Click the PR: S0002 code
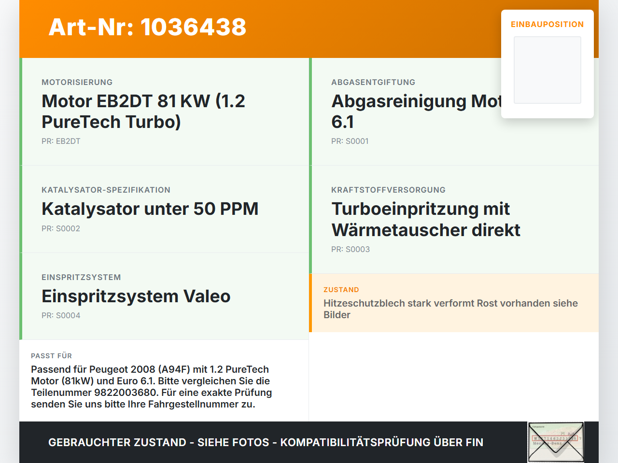The height and width of the screenshot is (463, 618). [x=61, y=229]
